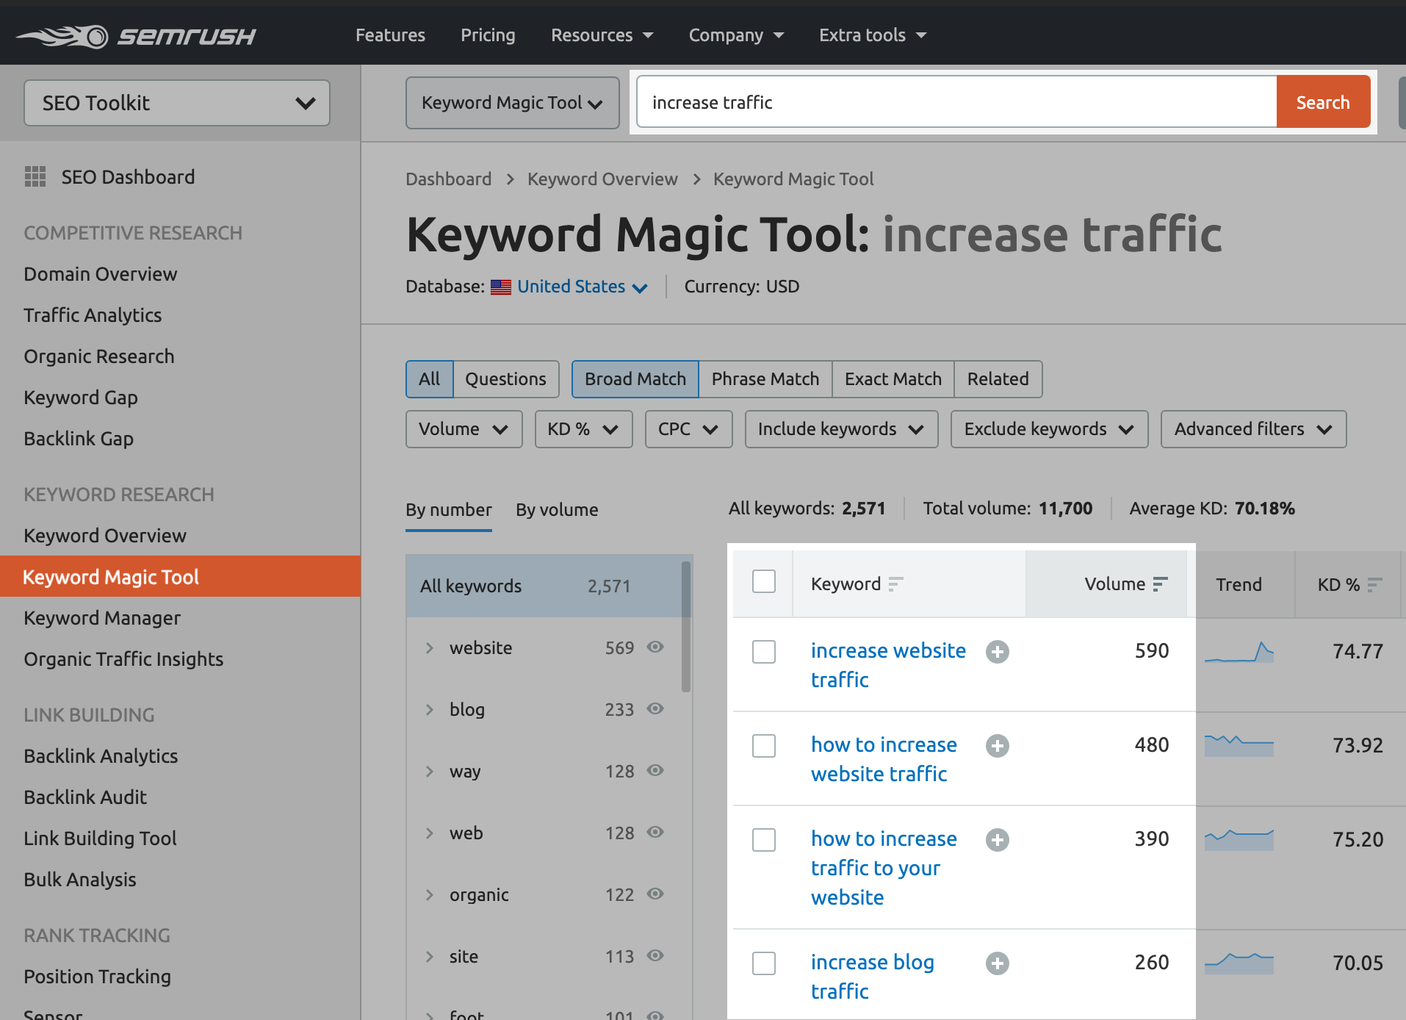1406x1020 pixels.
Task: Toggle eye icon for blog group
Action: [x=655, y=708]
